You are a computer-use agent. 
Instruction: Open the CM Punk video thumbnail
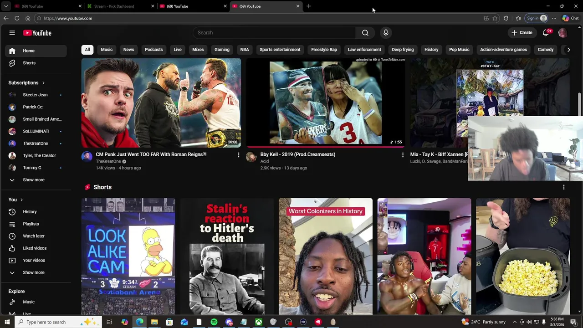click(x=161, y=103)
